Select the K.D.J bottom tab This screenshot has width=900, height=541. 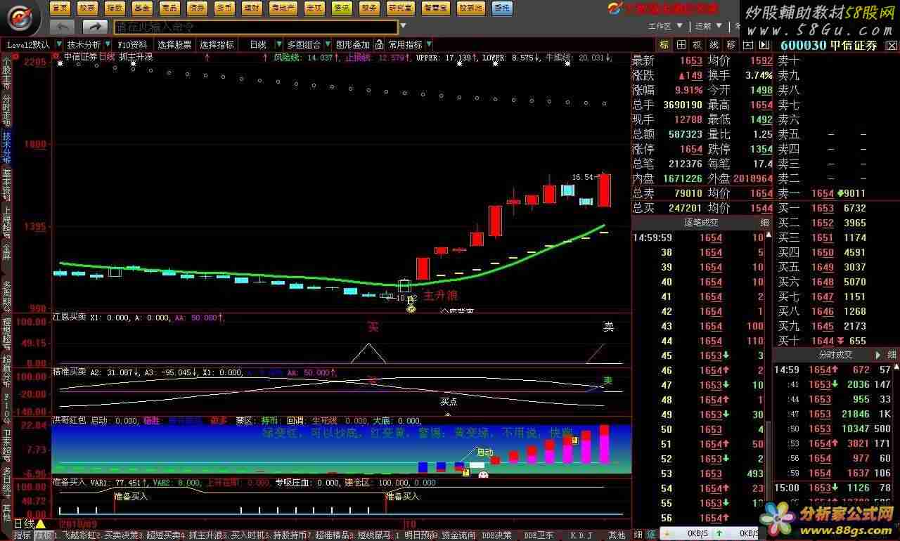click(x=581, y=535)
